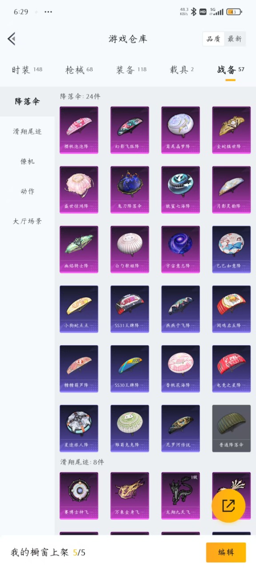
Task: Go to 大厅场景 sidebar category
Action: point(27,221)
